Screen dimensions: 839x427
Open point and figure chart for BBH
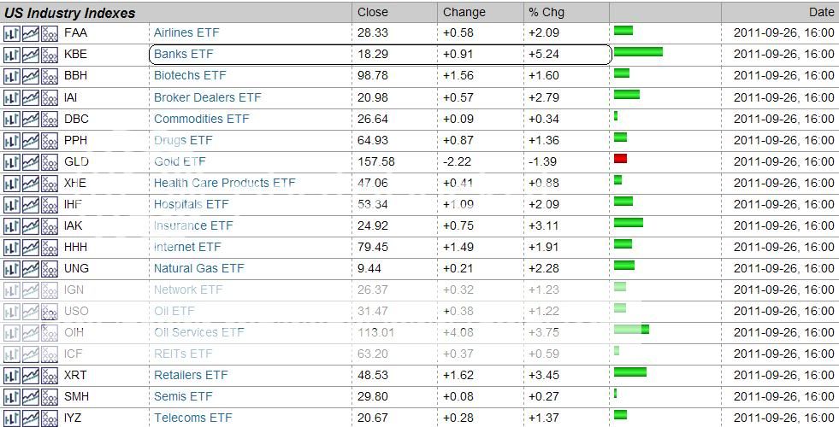[x=50, y=76]
